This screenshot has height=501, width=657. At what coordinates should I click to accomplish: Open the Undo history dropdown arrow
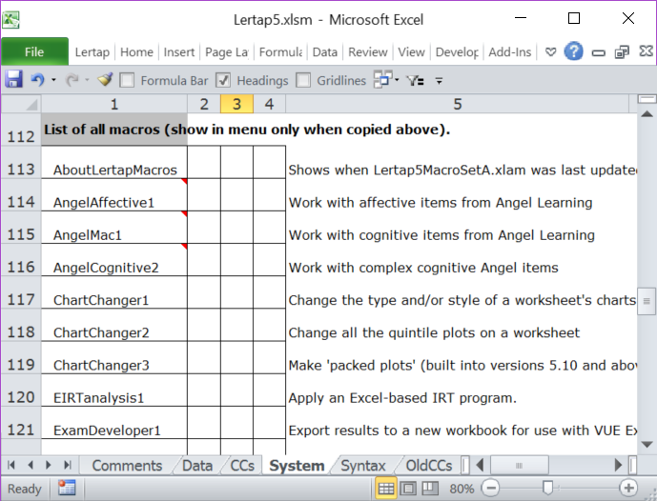(x=53, y=79)
